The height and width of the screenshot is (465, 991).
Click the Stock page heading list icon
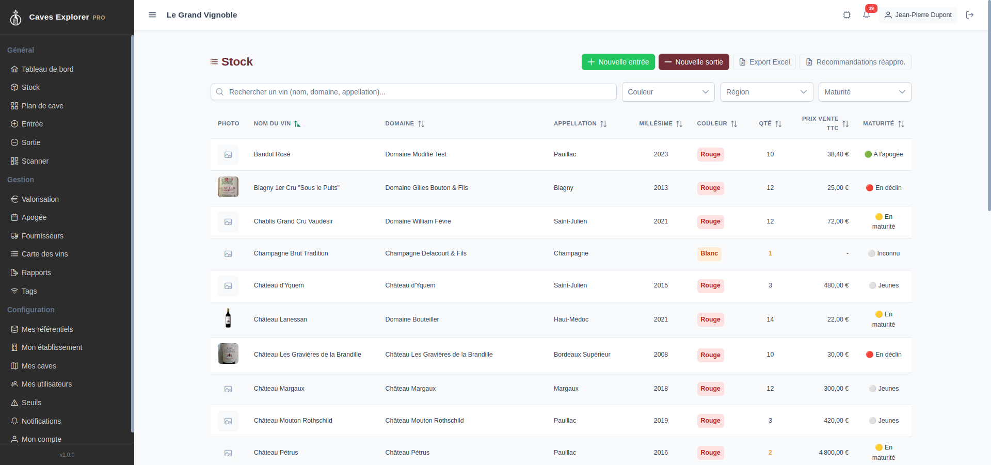(214, 62)
